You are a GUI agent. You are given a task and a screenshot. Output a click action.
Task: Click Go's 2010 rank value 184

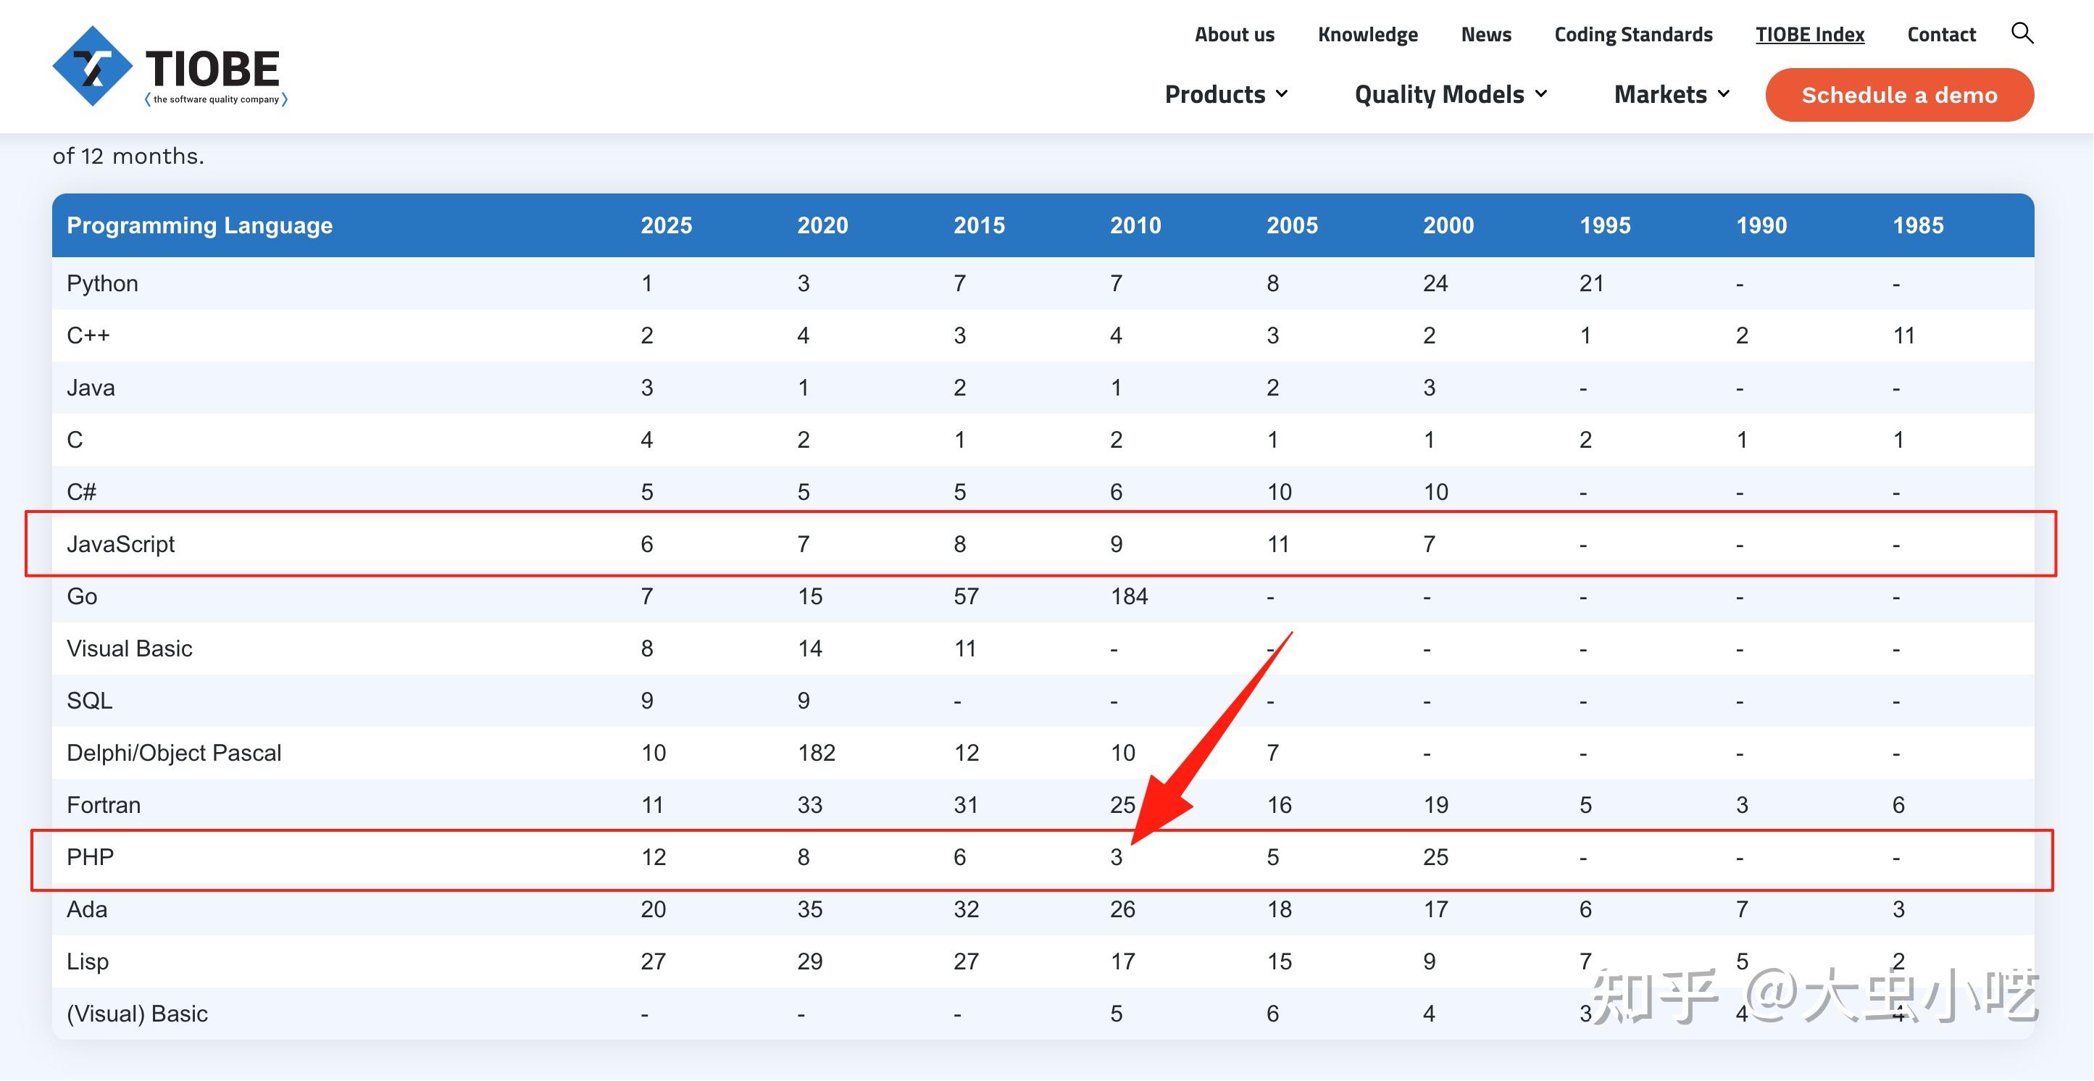(x=1129, y=596)
